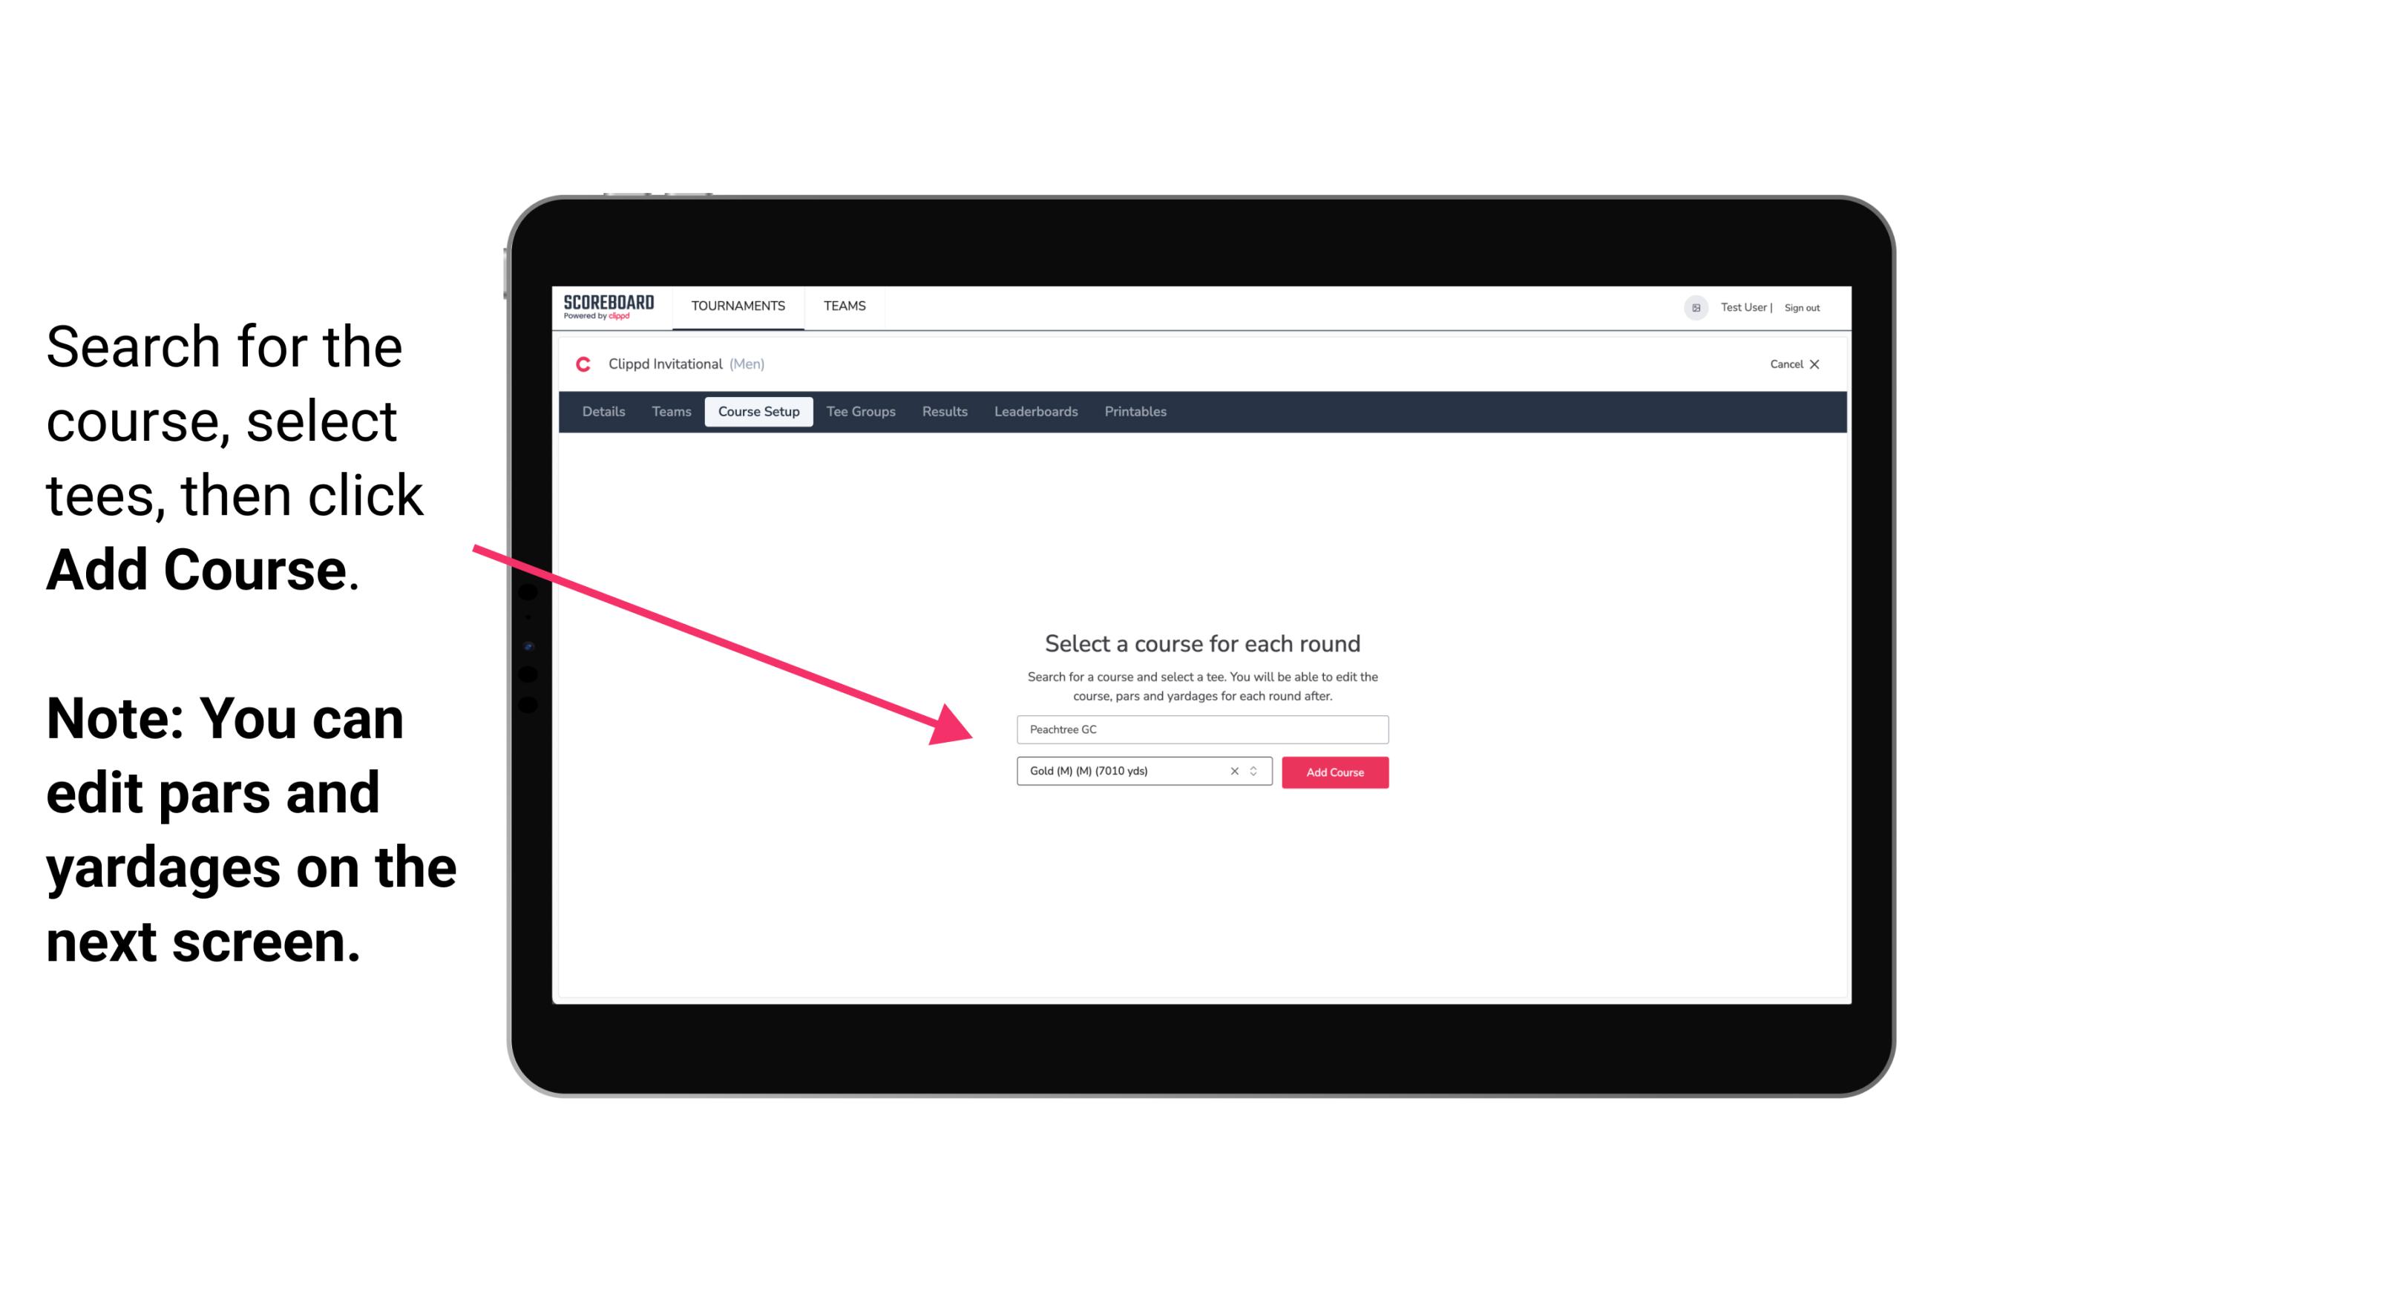Click the dropdown clear 'X' icon
Viewport: 2400px width, 1291px height.
point(1233,771)
